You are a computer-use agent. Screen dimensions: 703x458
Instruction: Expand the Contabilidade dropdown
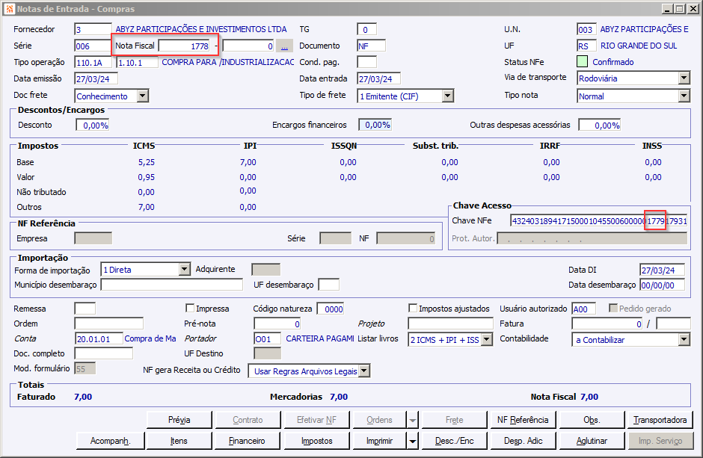pos(684,339)
